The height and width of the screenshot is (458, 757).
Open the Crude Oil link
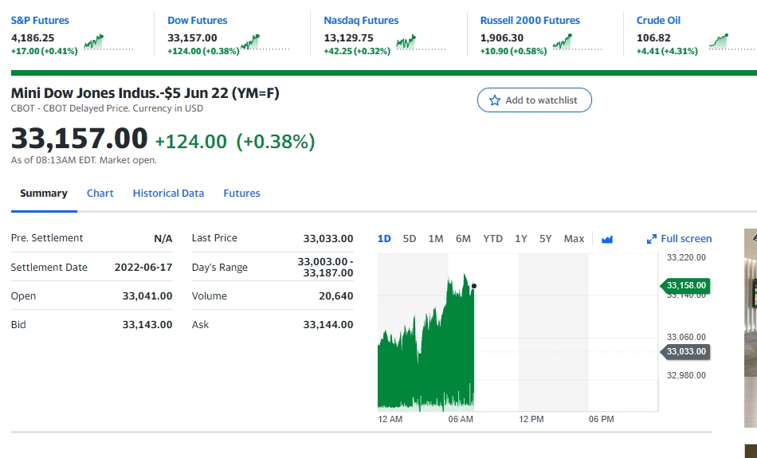(658, 20)
